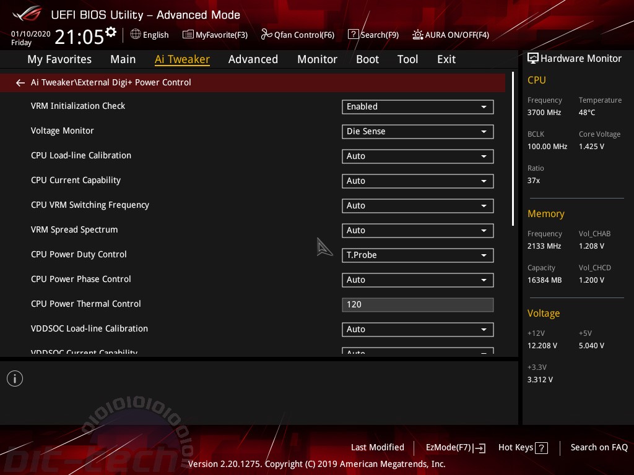Click the info circle icon
This screenshot has height=475, width=634.
(x=15, y=379)
